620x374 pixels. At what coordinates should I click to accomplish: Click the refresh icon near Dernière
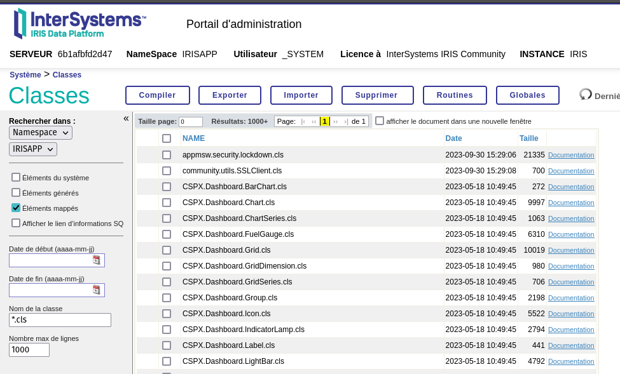(586, 95)
